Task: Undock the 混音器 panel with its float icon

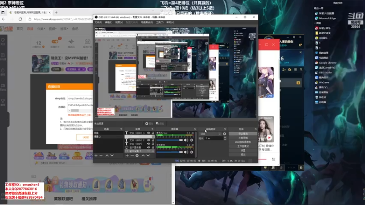Action: point(195,129)
